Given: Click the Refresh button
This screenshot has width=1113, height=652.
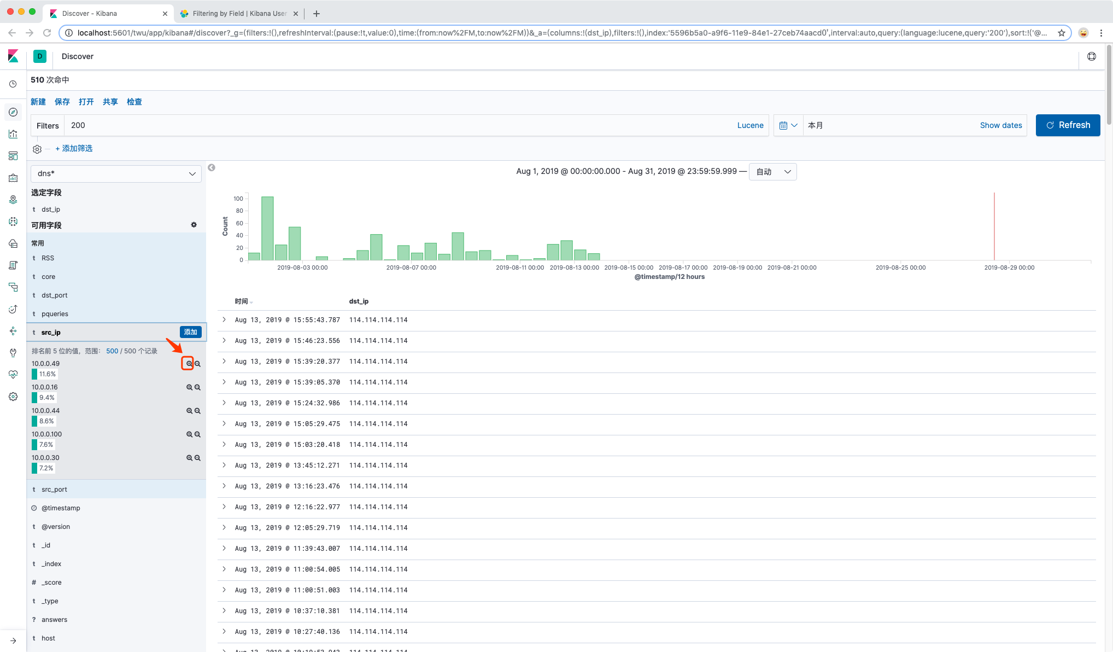Looking at the screenshot, I should pyautogui.click(x=1068, y=125).
